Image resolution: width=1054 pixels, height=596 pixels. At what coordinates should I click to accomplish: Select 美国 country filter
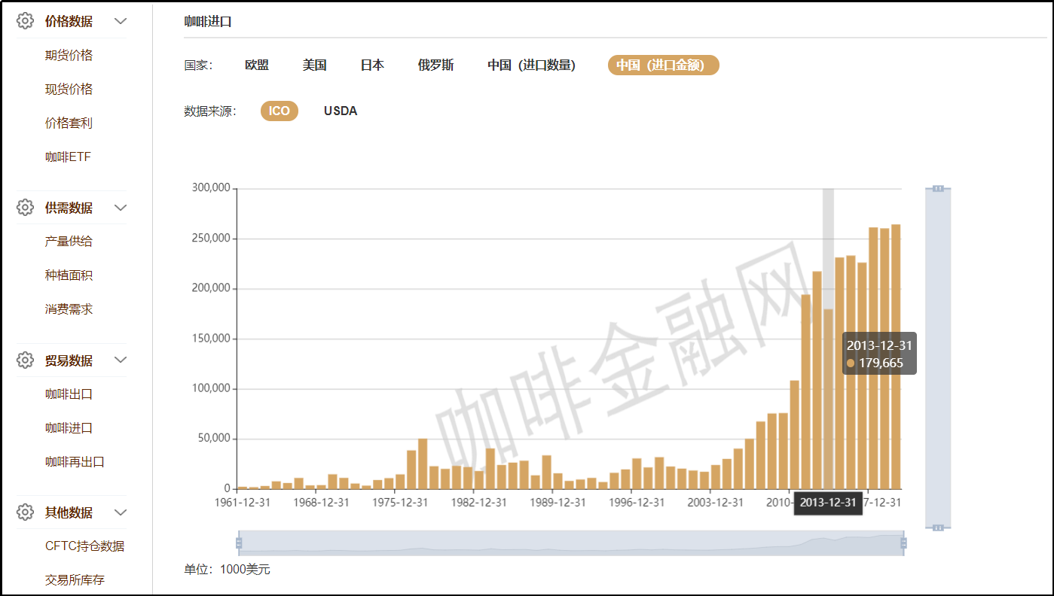(315, 65)
